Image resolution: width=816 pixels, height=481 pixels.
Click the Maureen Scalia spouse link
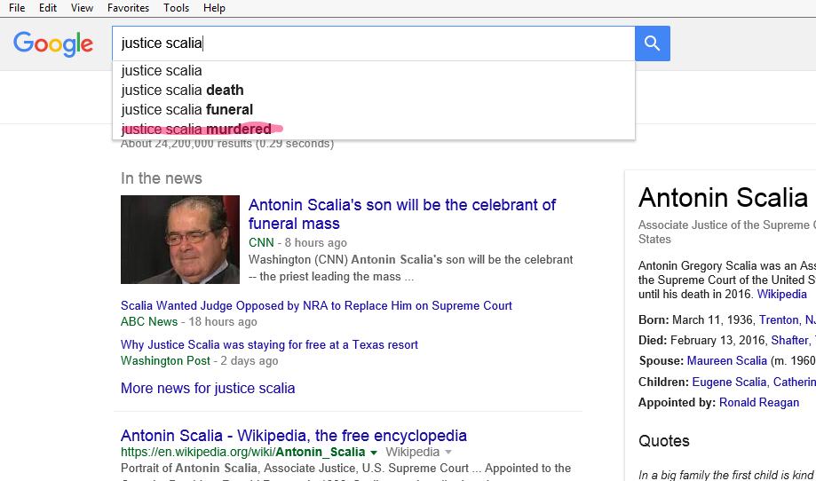click(x=728, y=361)
